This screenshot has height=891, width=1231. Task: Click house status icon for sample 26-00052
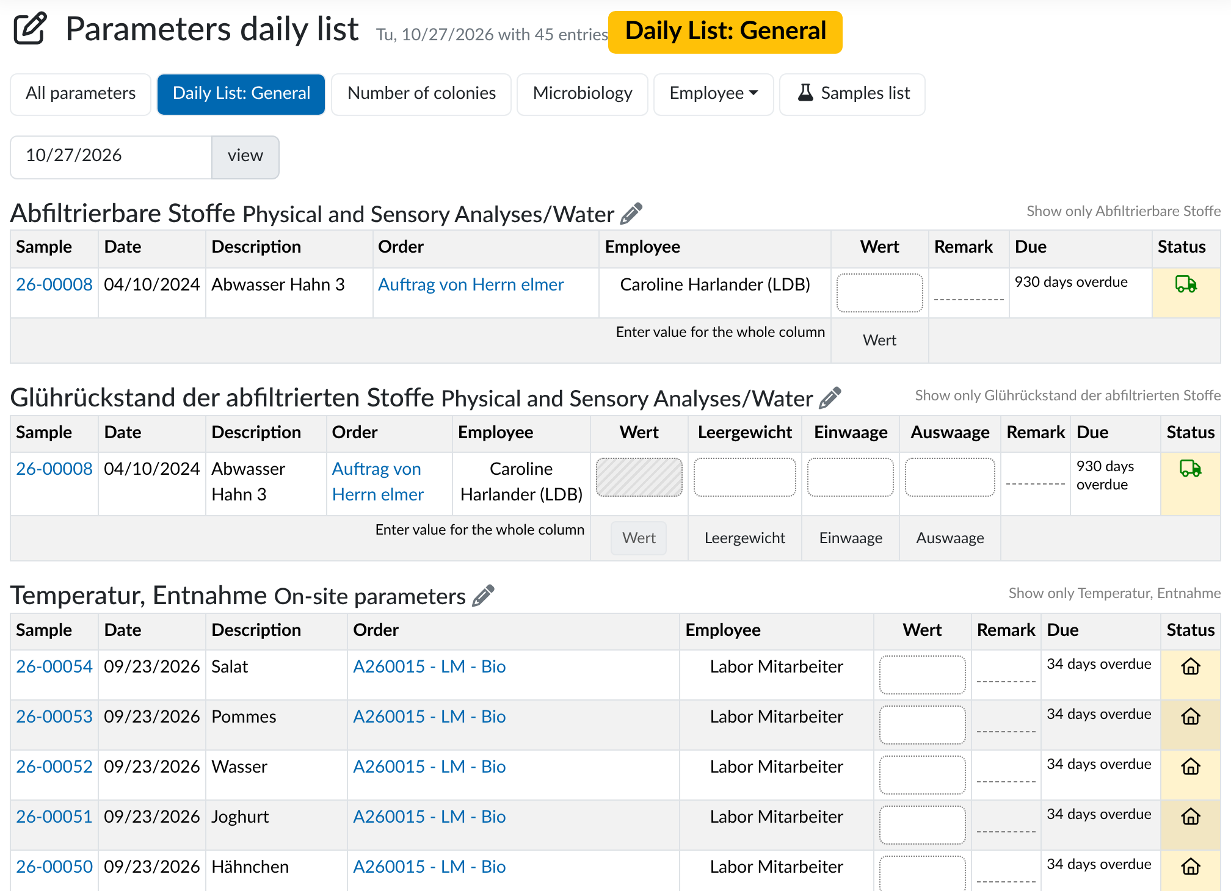point(1191,767)
